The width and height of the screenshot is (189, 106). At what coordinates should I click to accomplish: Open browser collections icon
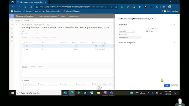click(164, 7)
